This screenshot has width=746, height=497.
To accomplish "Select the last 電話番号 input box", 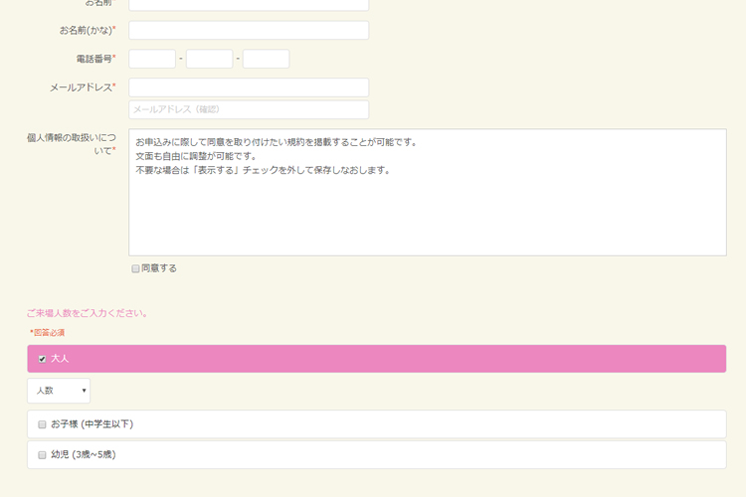I will click(266, 59).
